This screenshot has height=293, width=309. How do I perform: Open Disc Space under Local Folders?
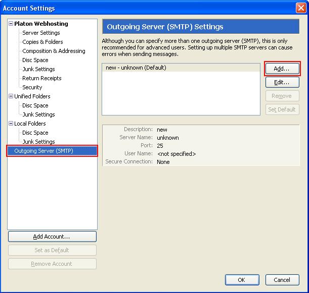[x=35, y=133]
